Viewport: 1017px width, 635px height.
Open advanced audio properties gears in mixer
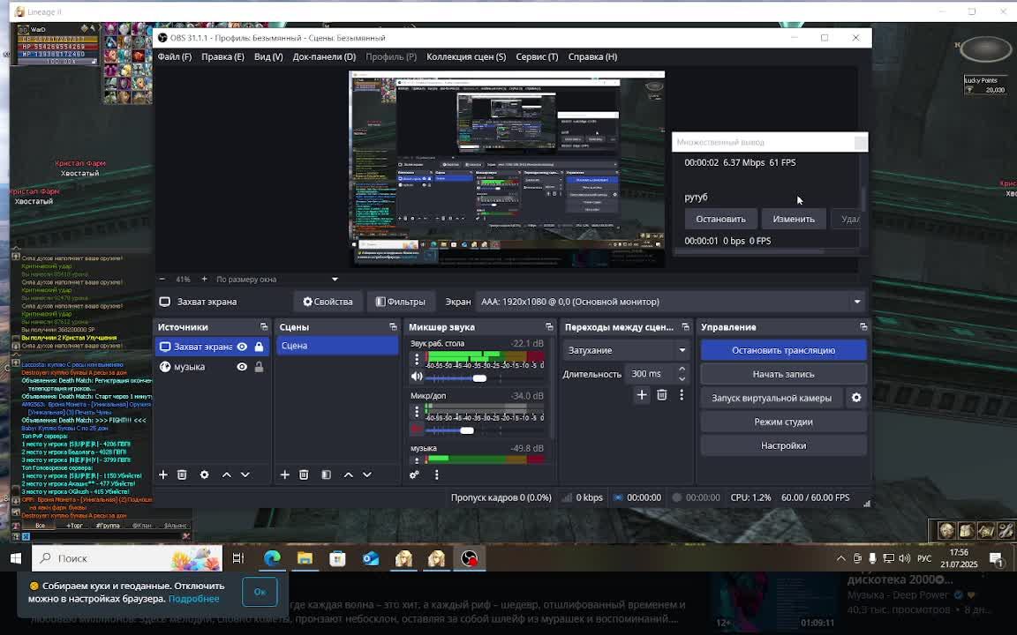pyautogui.click(x=414, y=475)
